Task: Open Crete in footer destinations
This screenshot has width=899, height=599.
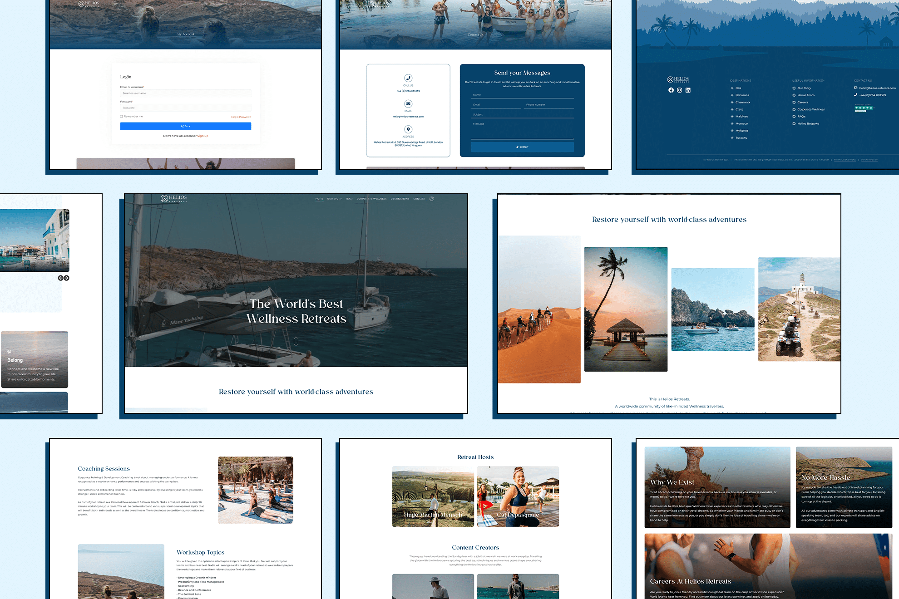Action: click(x=739, y=109)
